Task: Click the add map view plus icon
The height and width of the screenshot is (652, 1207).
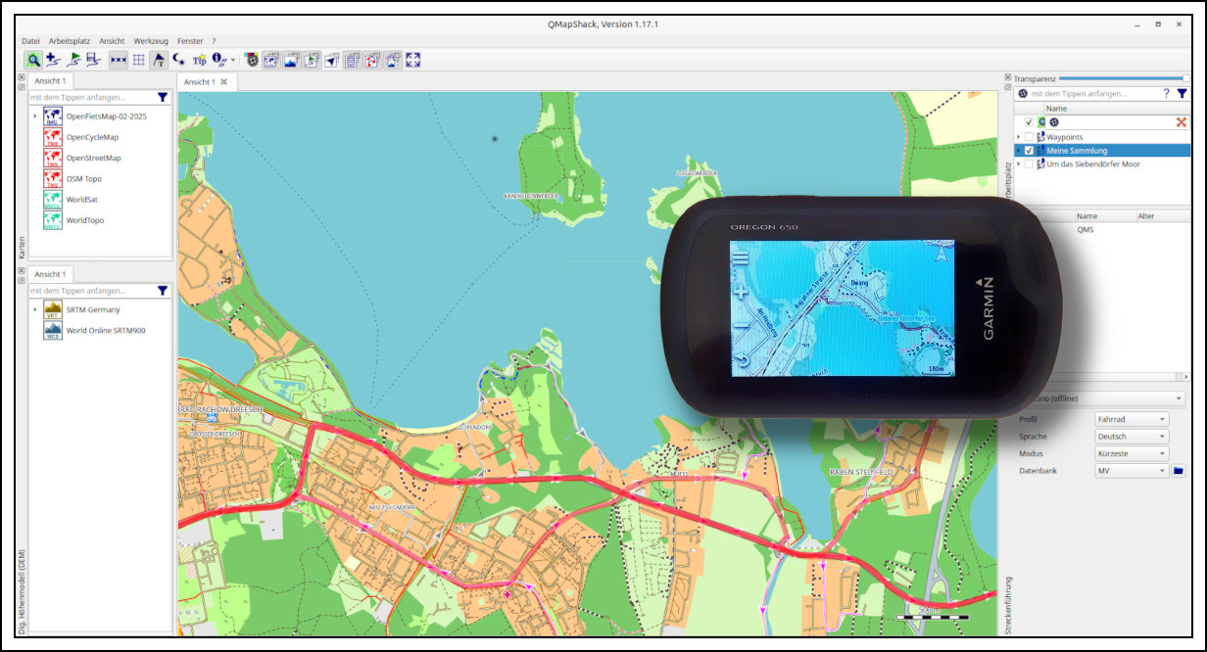Action: click(x=53, y=60)
